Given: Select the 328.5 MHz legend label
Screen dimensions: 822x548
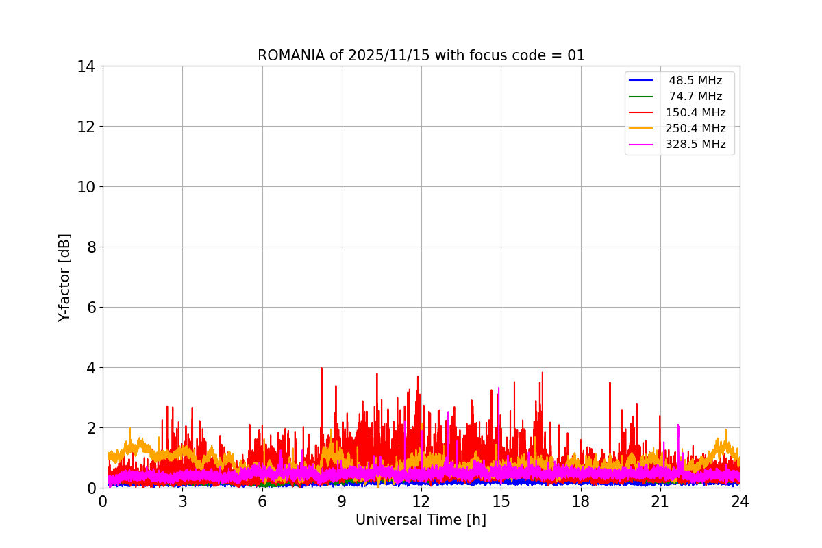Looking at the screenshot, I should (695, 145).
